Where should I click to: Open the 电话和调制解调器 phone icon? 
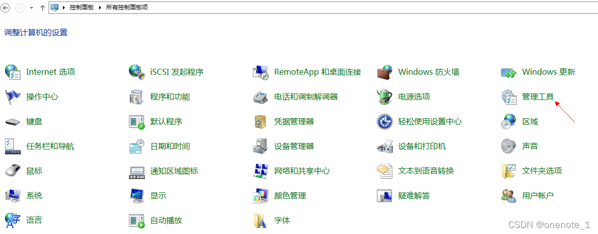[x=261, y=96]
